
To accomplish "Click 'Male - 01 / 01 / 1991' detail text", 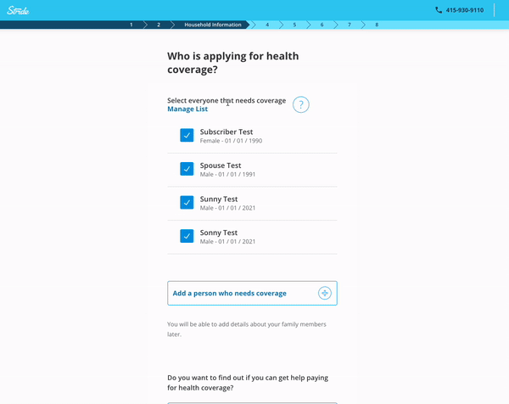I will (x=227, y=174).
